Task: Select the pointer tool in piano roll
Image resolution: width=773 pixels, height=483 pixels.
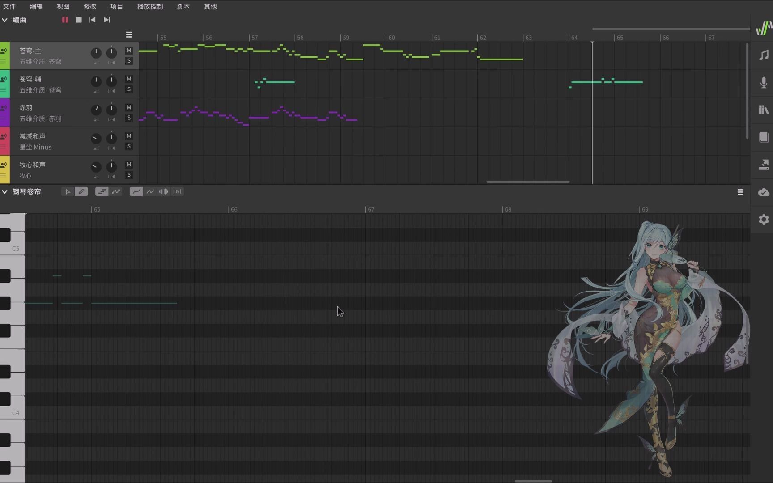Action: (68, 191)
